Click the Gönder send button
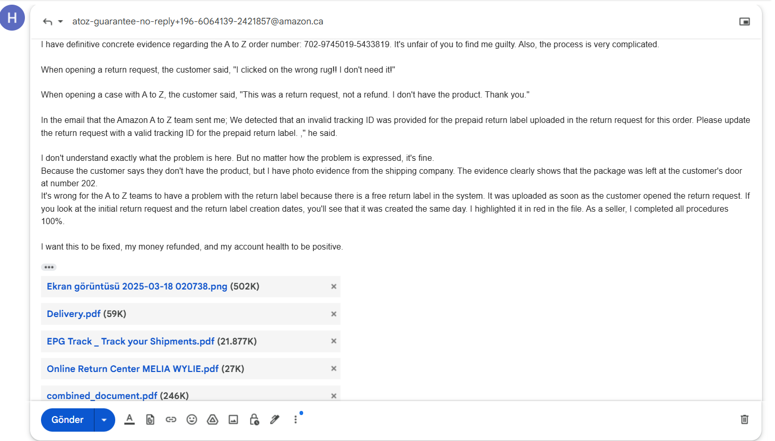Screen dimensions: 775x441 tap(67, 420)
